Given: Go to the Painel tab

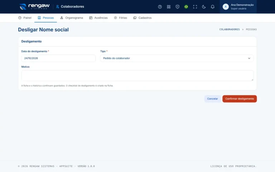Looking at the screenshot, I should [25, 18].
